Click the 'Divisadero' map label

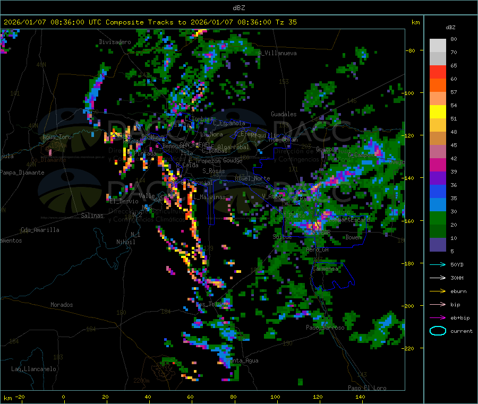click(x=115, y=42)
